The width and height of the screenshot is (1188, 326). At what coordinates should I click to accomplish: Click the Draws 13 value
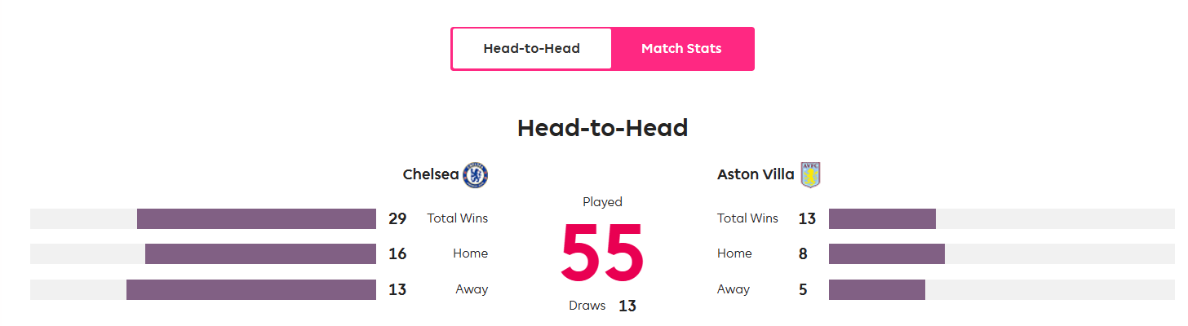pyautogui.click(x=627, y=306)
